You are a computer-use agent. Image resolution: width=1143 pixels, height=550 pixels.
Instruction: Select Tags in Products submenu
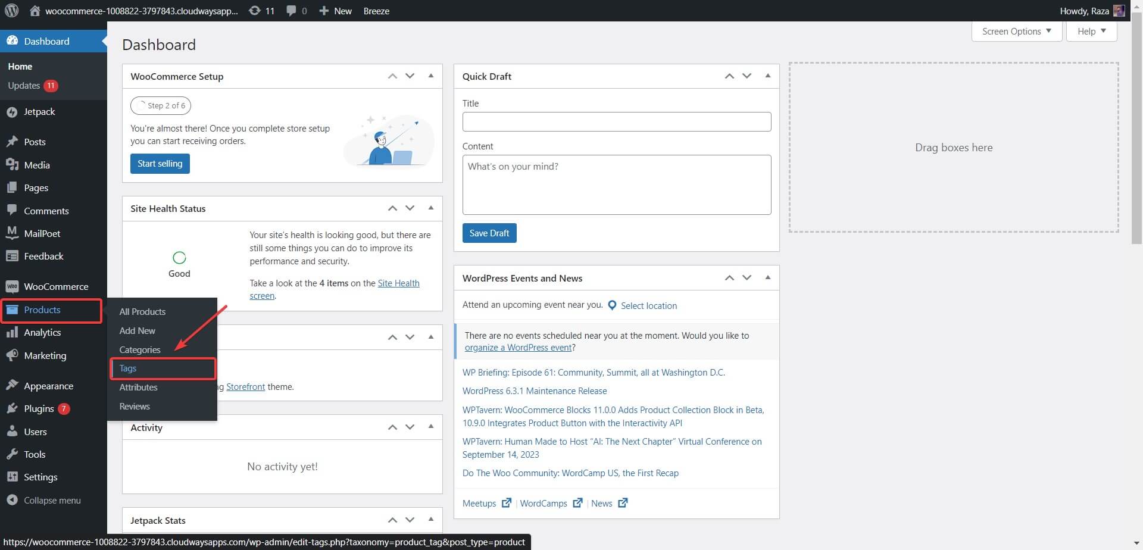click(163, 368)
